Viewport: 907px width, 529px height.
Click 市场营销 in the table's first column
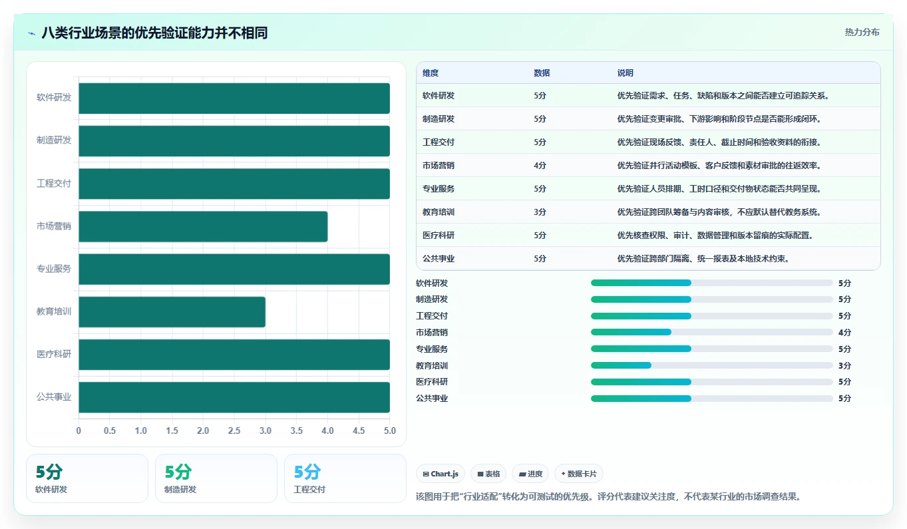439,166
